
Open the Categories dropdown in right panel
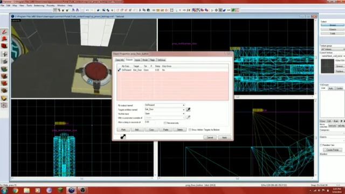[x=333, y=133]
